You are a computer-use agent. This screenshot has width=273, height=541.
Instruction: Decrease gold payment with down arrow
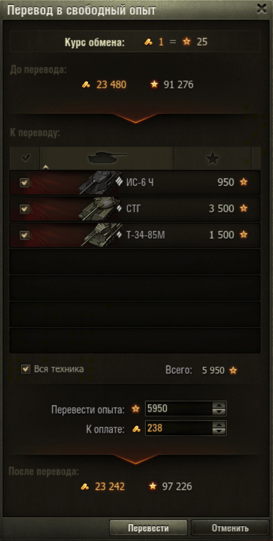click(219, 432)
